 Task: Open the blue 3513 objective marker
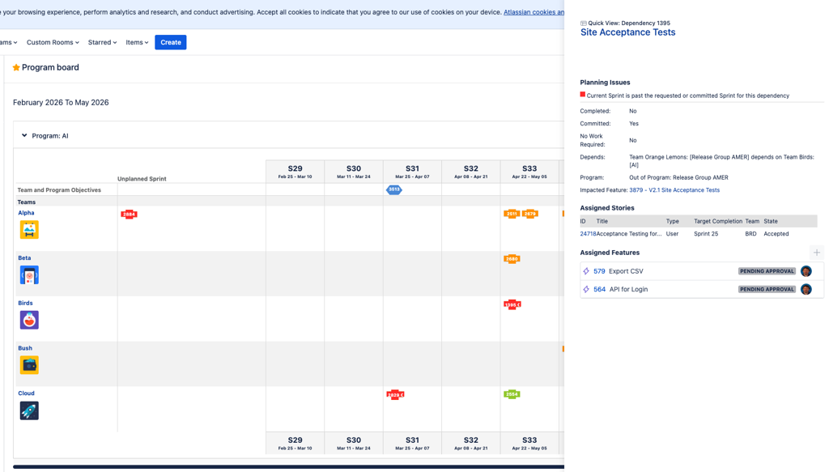click(x=394, y=189)
